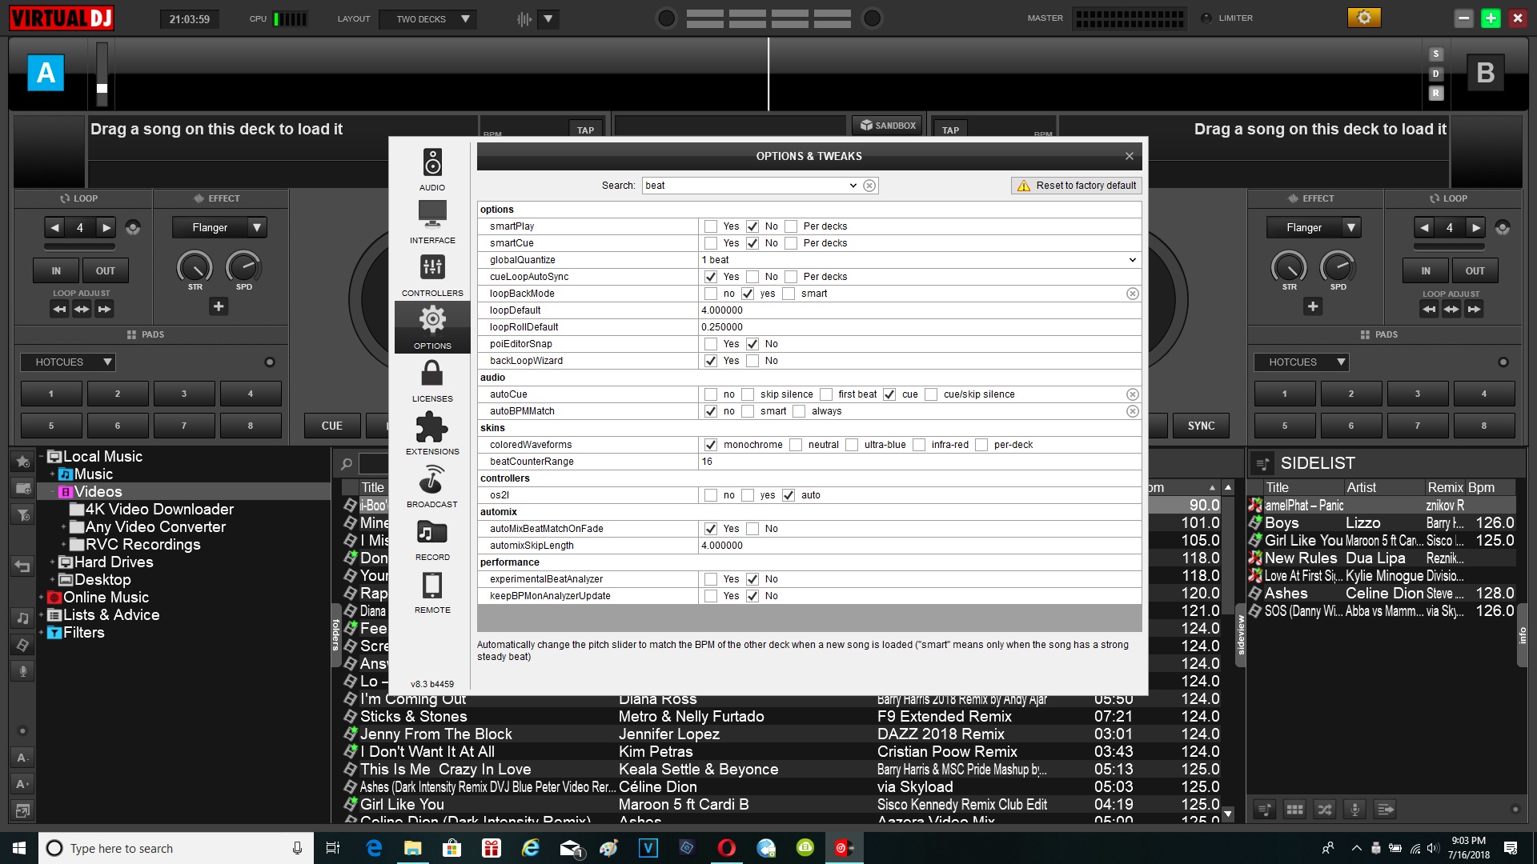Adjust right deck effect SPD knob
The width and height of the screenshot is (1537, 864).
click(1338, 267)
